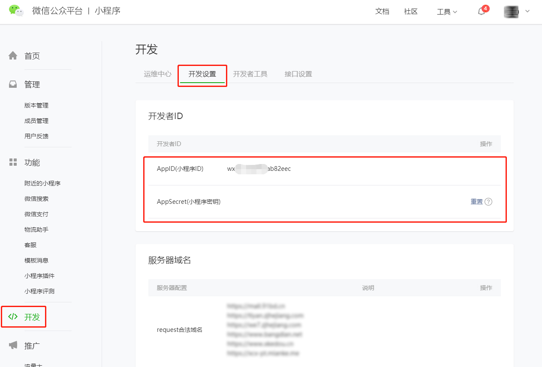Click the 服务器配置 column header

pyautogui.click(x=172, y=288)
